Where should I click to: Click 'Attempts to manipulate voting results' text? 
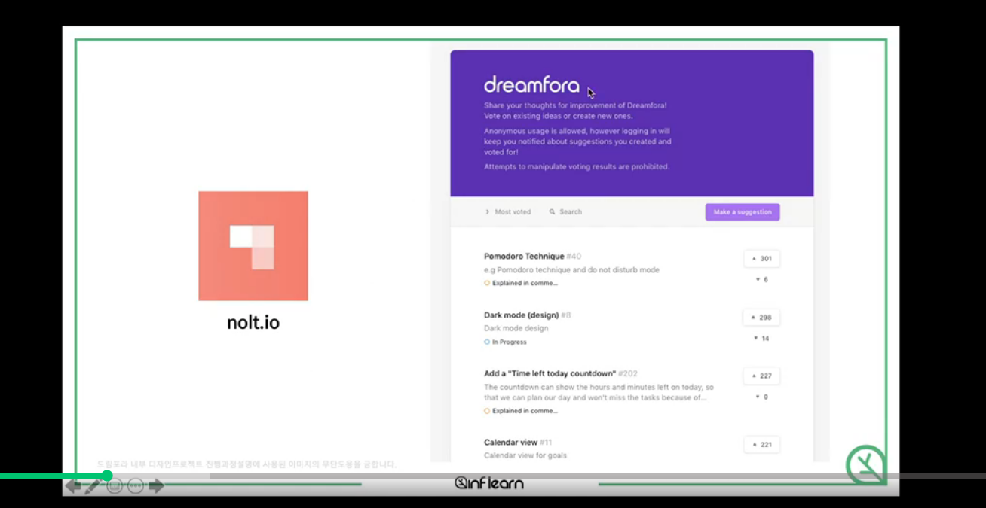click(577, 167)
